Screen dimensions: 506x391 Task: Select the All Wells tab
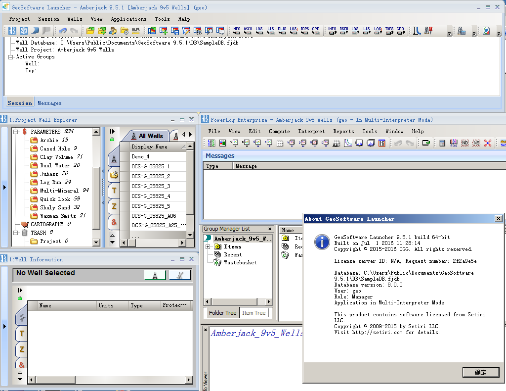tap(147, 136)
